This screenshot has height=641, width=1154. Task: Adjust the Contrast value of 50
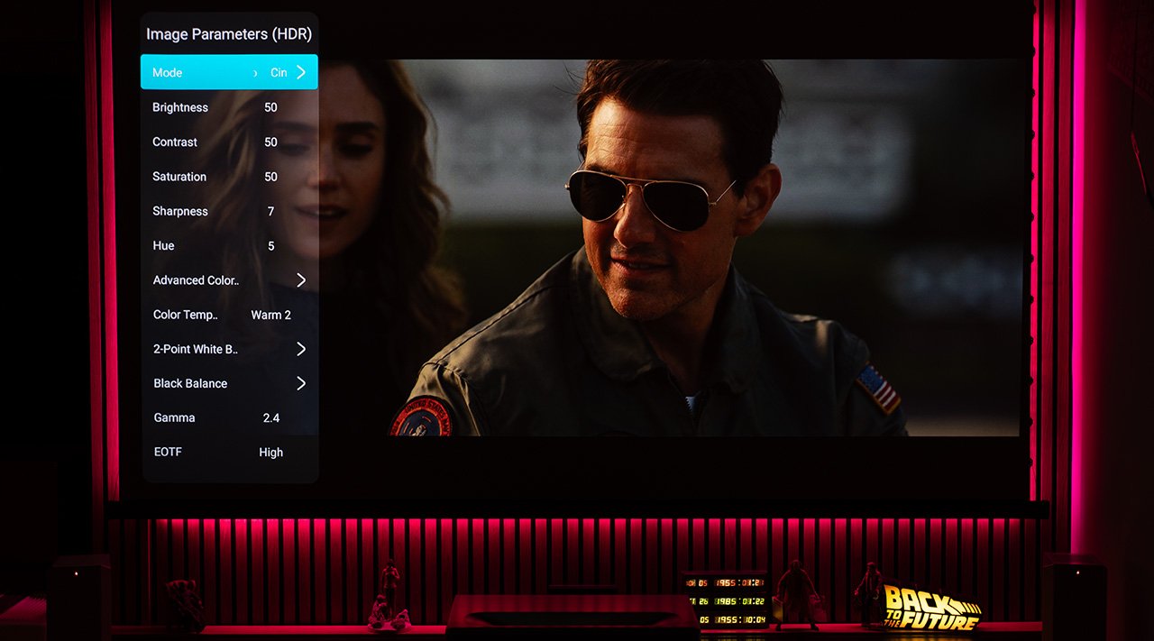coord(270,142)
